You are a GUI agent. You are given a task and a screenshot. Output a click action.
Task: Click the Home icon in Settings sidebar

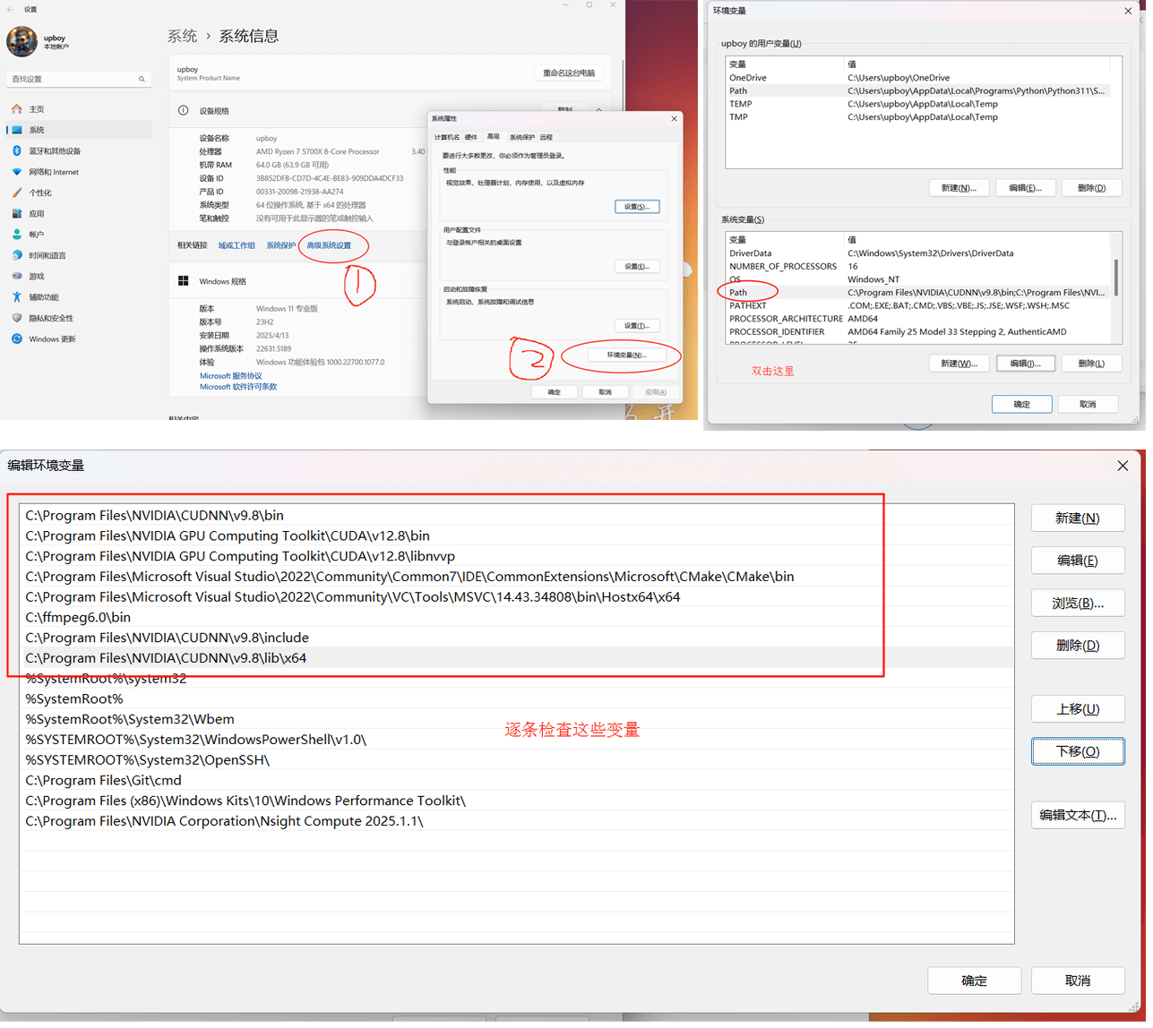(17, 109)
